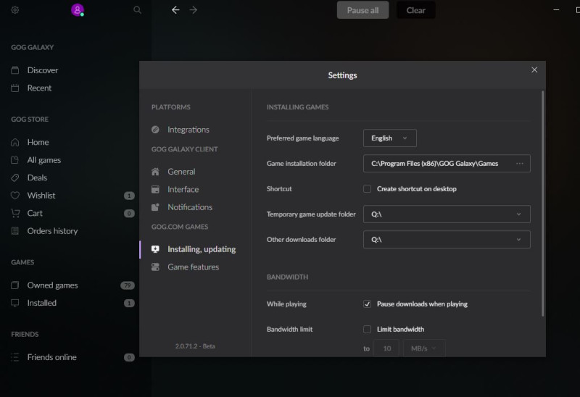The height and width of the screenshot is (397, 580).
Task: Click the Installing, updating download icon
Action: (x=155, y=249)
